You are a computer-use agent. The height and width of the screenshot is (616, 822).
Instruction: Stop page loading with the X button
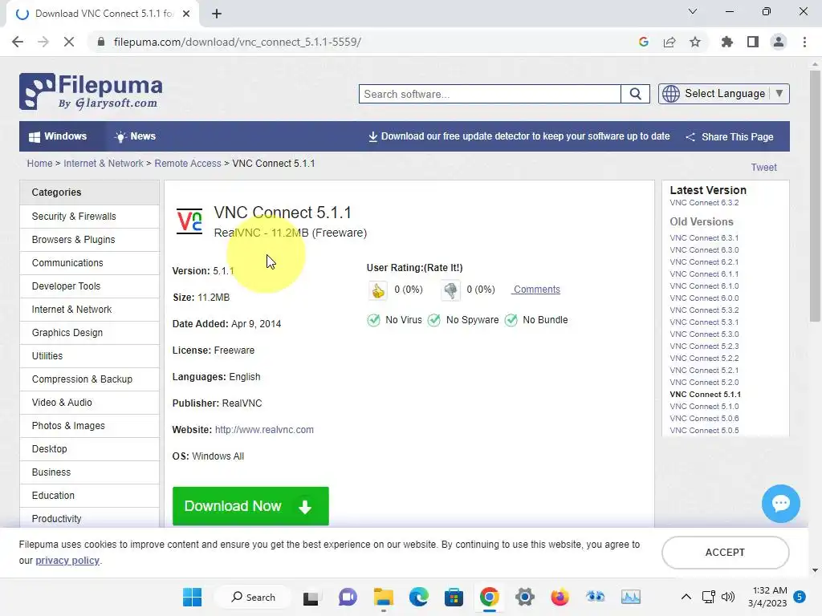(x=69, y=42)
